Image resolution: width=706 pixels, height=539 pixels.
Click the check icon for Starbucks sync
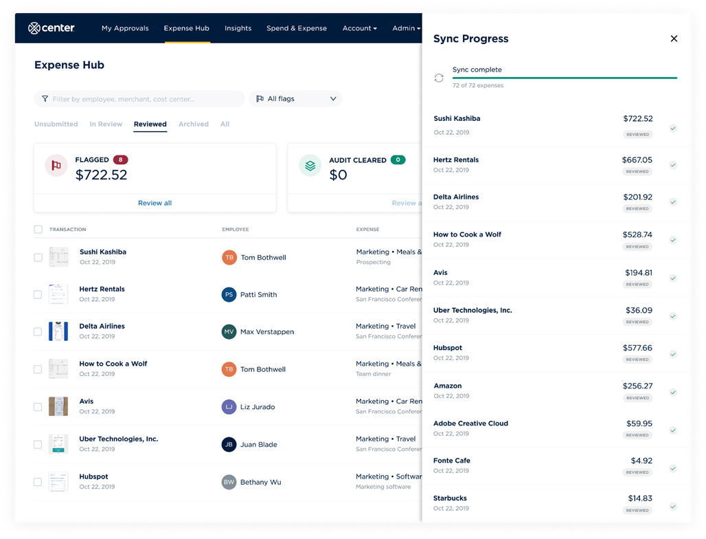[x=673, y=507]
